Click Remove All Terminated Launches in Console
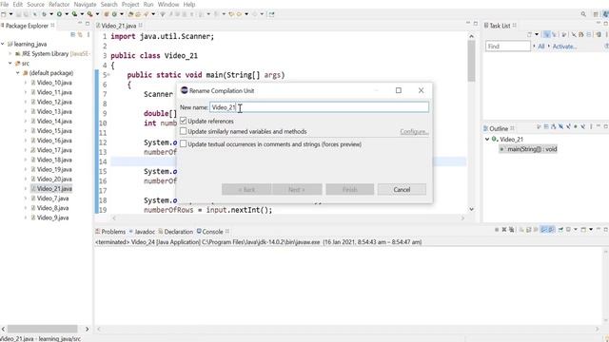The width and height of the screenshot is (609, 342). tap(512, 230)
